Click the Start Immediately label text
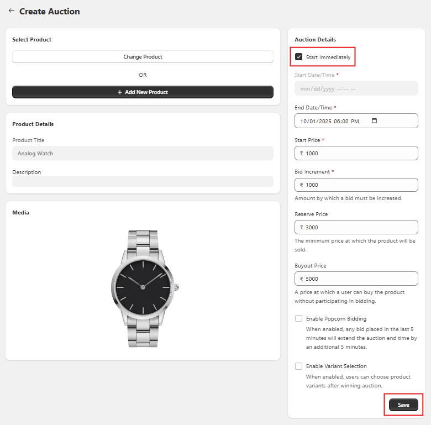 pyautogui.click(x=328, y=57)
